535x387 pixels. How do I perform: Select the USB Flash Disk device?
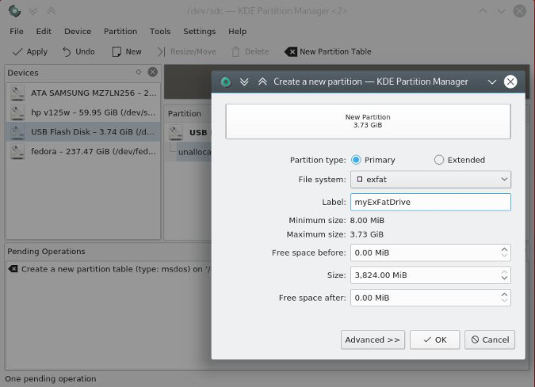[83, 131]
